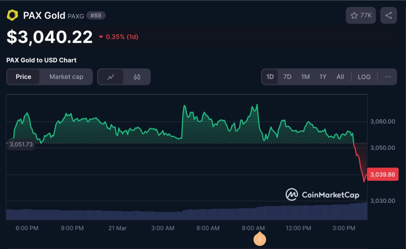Image resolution: width=406 pixels, height=249 pixels.
Task: Select the 1D time range
Action: point(270,77)
